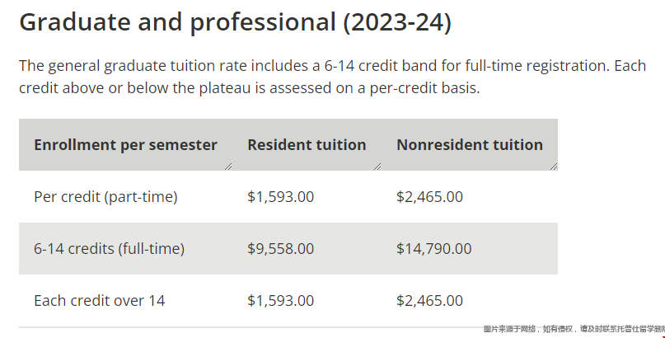Viewport: 665px width, 338px height.
Task: Click the column resize handle in Enrollment per semester header
Action: pos(228,166)
